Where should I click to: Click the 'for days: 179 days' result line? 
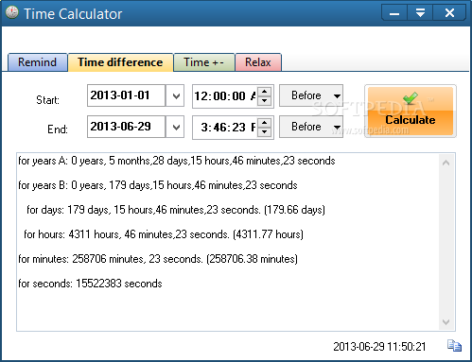point(176,210)
